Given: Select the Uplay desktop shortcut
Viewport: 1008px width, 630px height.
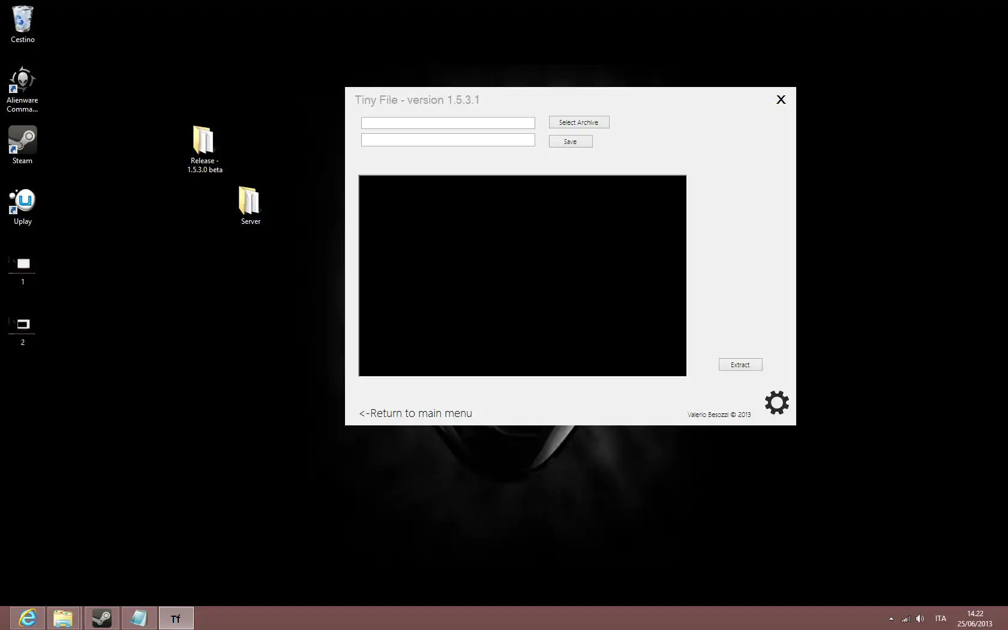Looking at the screenshot, I should click(23, 207).
